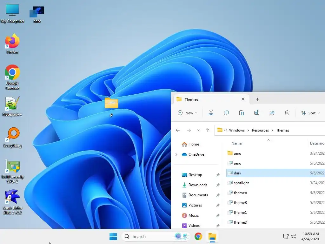This screenshot has width=325, height=244.
Task: Select the spotlight theme file
Action: pyautogui.click(x=276, y=183)
